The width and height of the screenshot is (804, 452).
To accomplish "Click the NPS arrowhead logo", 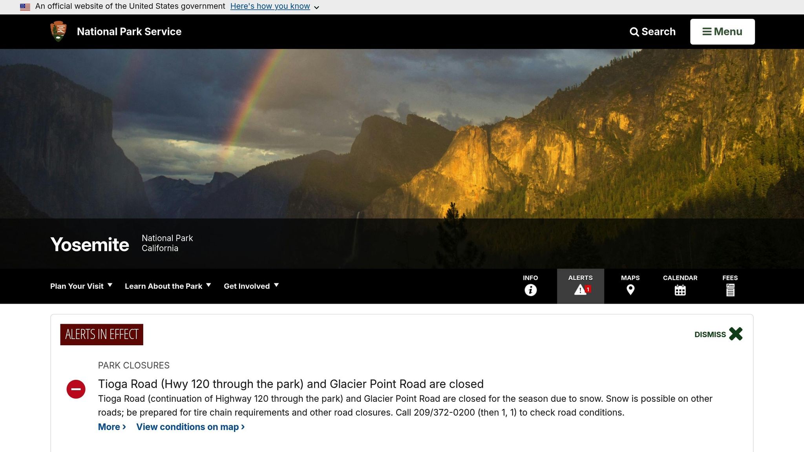I will pyautogui.click(x=58, y=31).
